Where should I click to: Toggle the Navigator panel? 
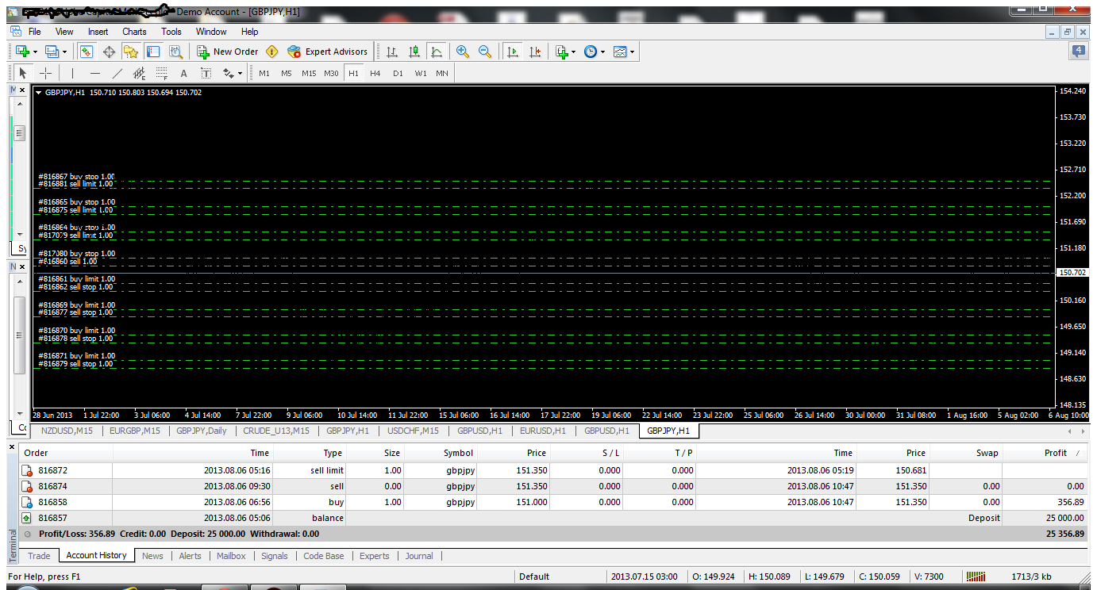(x=131, y=52)
